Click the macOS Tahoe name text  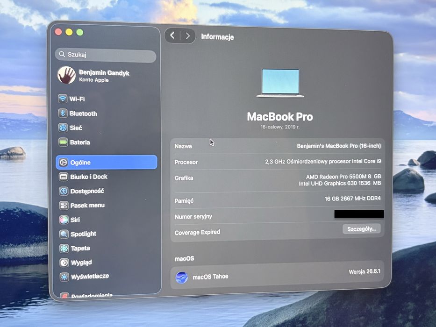coord(210,277)
